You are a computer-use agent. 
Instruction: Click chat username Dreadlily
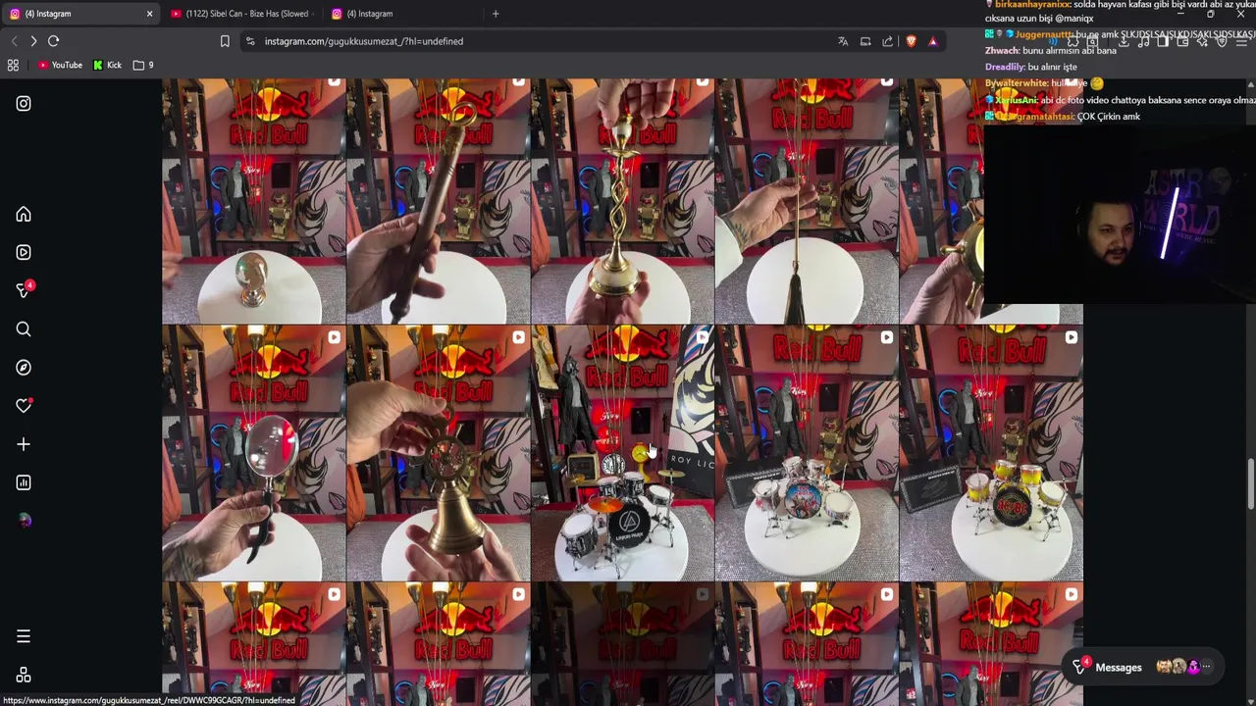[x=1004, y=67]
